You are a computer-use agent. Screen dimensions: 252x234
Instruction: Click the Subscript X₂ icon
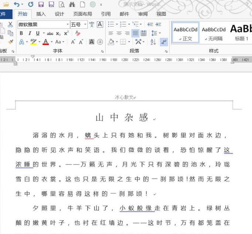[x=58, y=34]
